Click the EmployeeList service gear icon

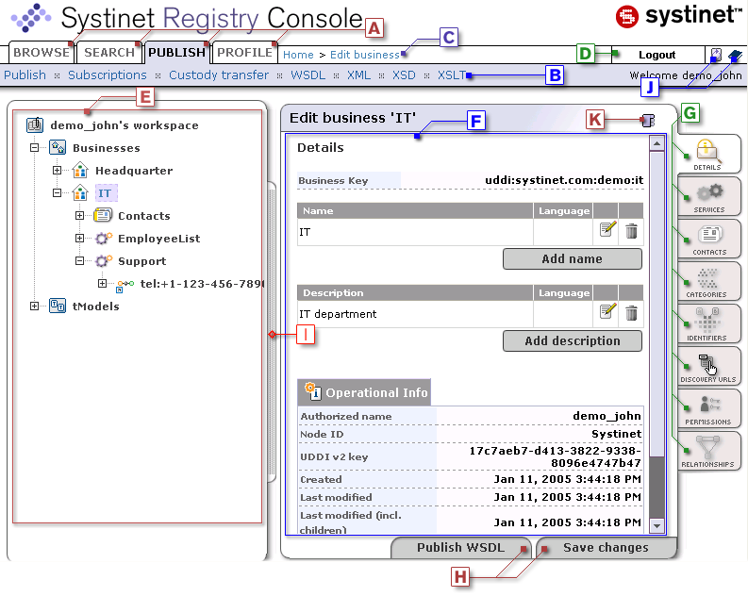[103, 238]
